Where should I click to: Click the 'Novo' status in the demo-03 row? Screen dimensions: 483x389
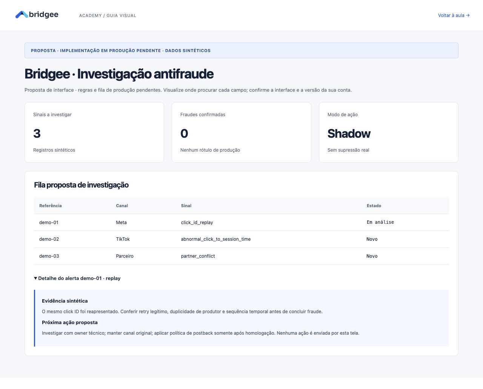tap(372, 256)
